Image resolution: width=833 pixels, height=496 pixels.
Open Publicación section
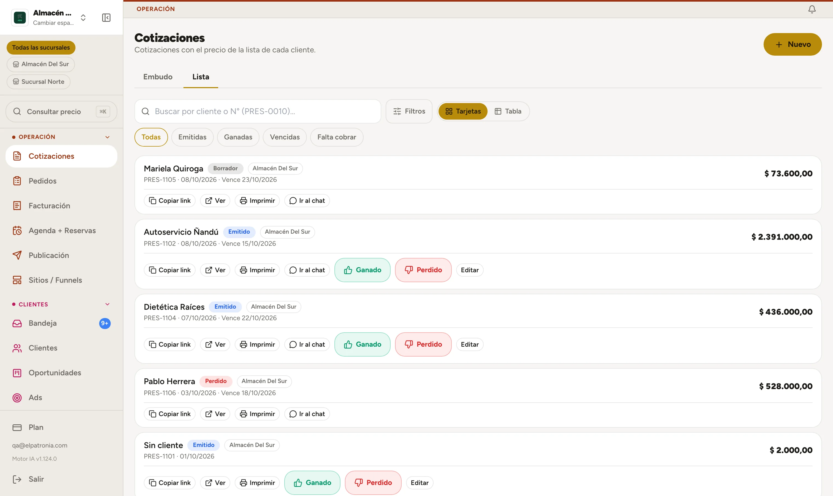[61, 255]
